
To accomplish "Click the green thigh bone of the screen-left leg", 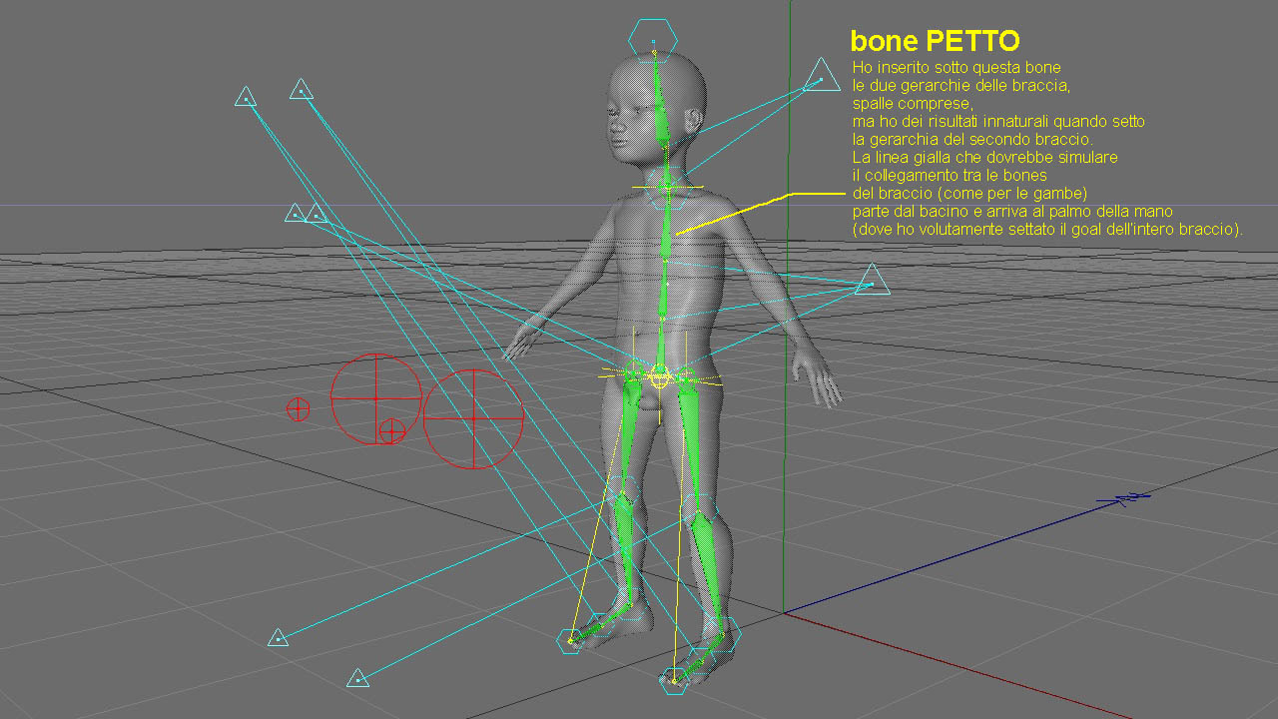I will pyautogui.click(x=627, y=434).
